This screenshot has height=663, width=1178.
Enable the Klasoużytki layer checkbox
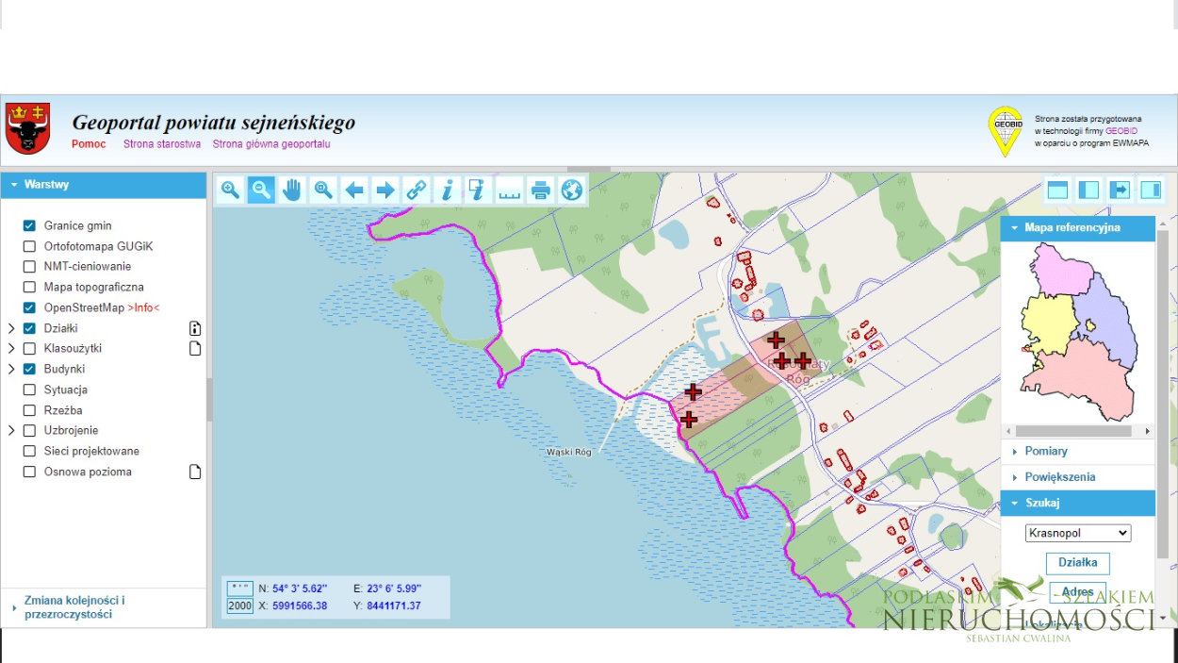[x=29, y=348]
